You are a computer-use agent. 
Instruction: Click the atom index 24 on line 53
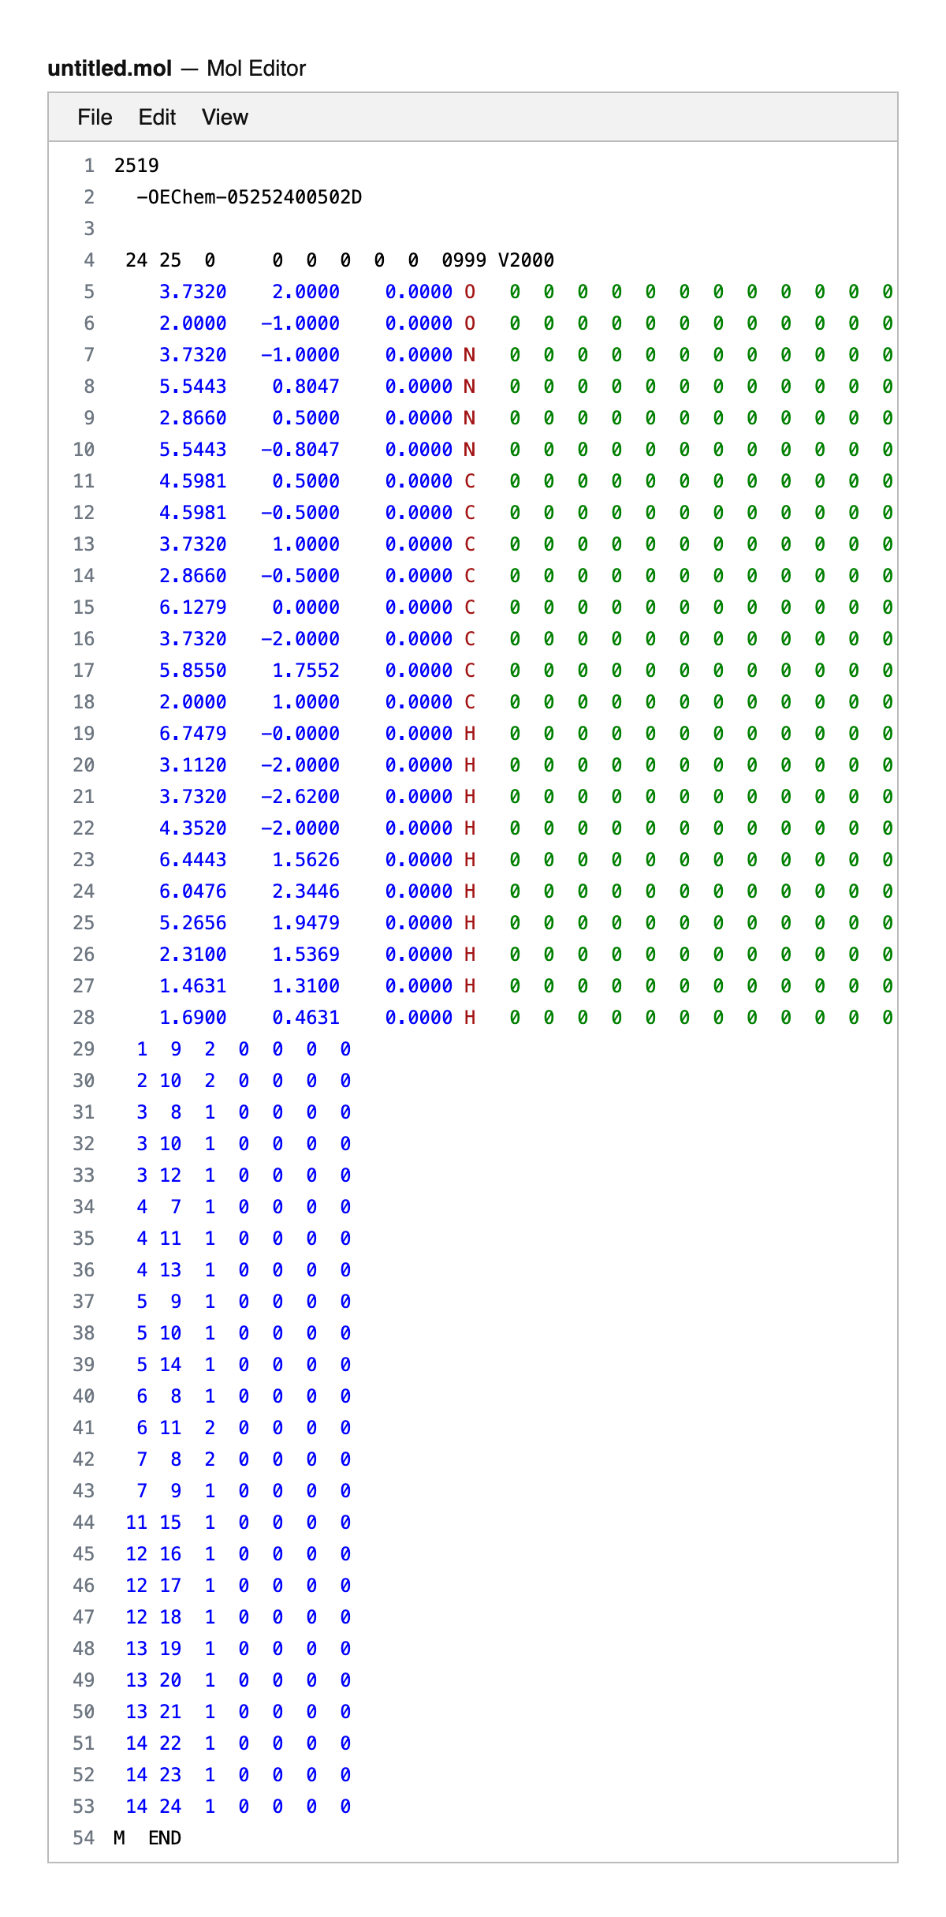tap(170, 1807)
